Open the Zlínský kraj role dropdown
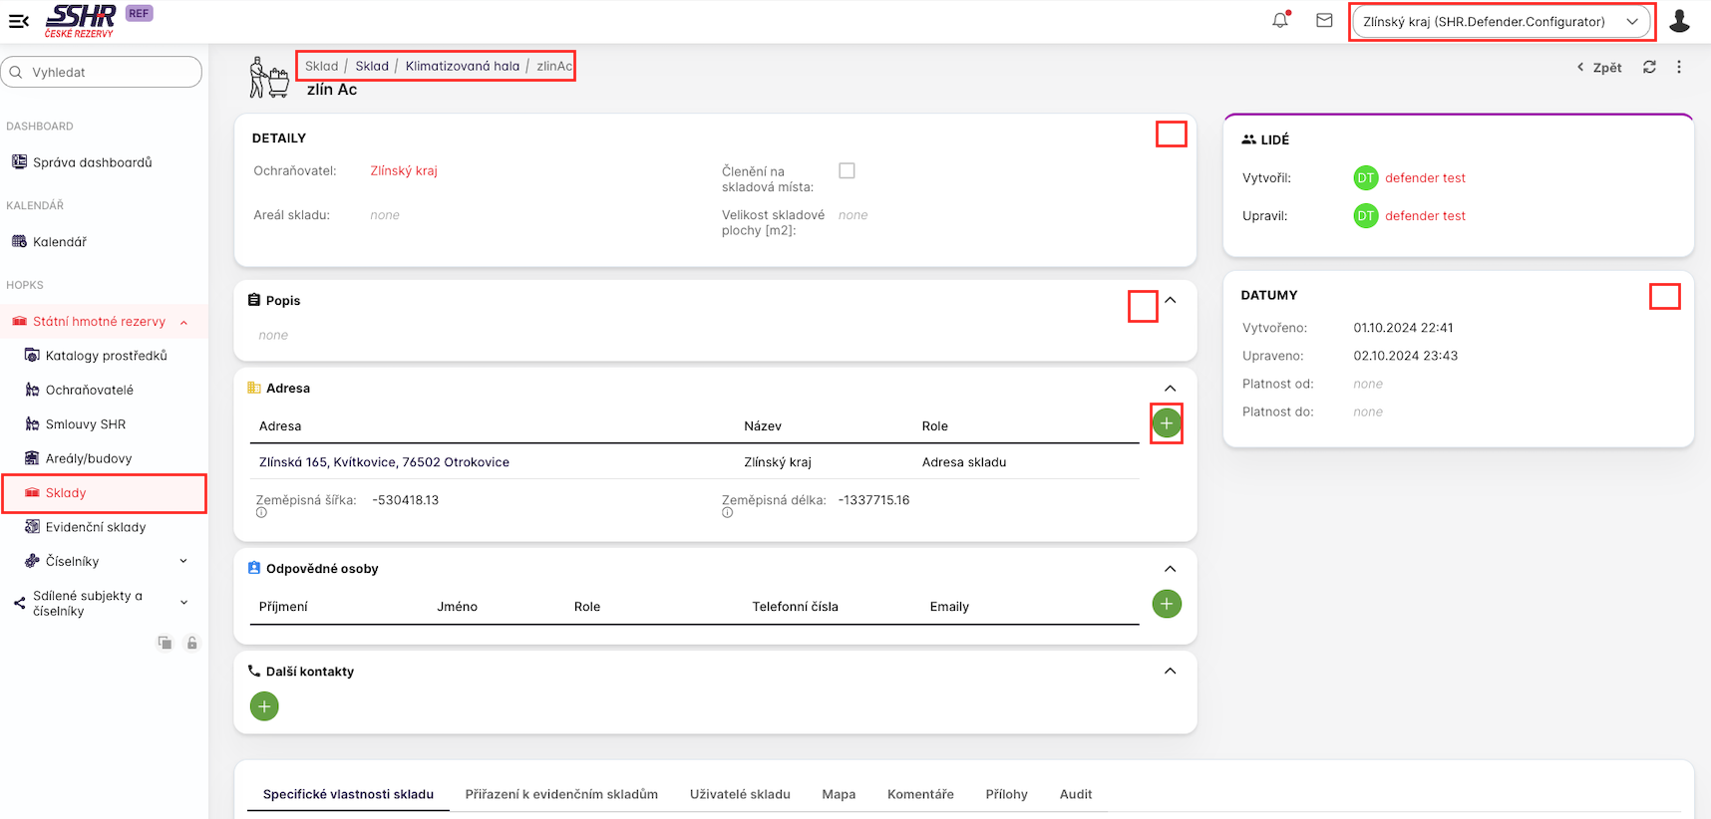The width and height of the screenshot is (1711, 819). pos(1501,22)
